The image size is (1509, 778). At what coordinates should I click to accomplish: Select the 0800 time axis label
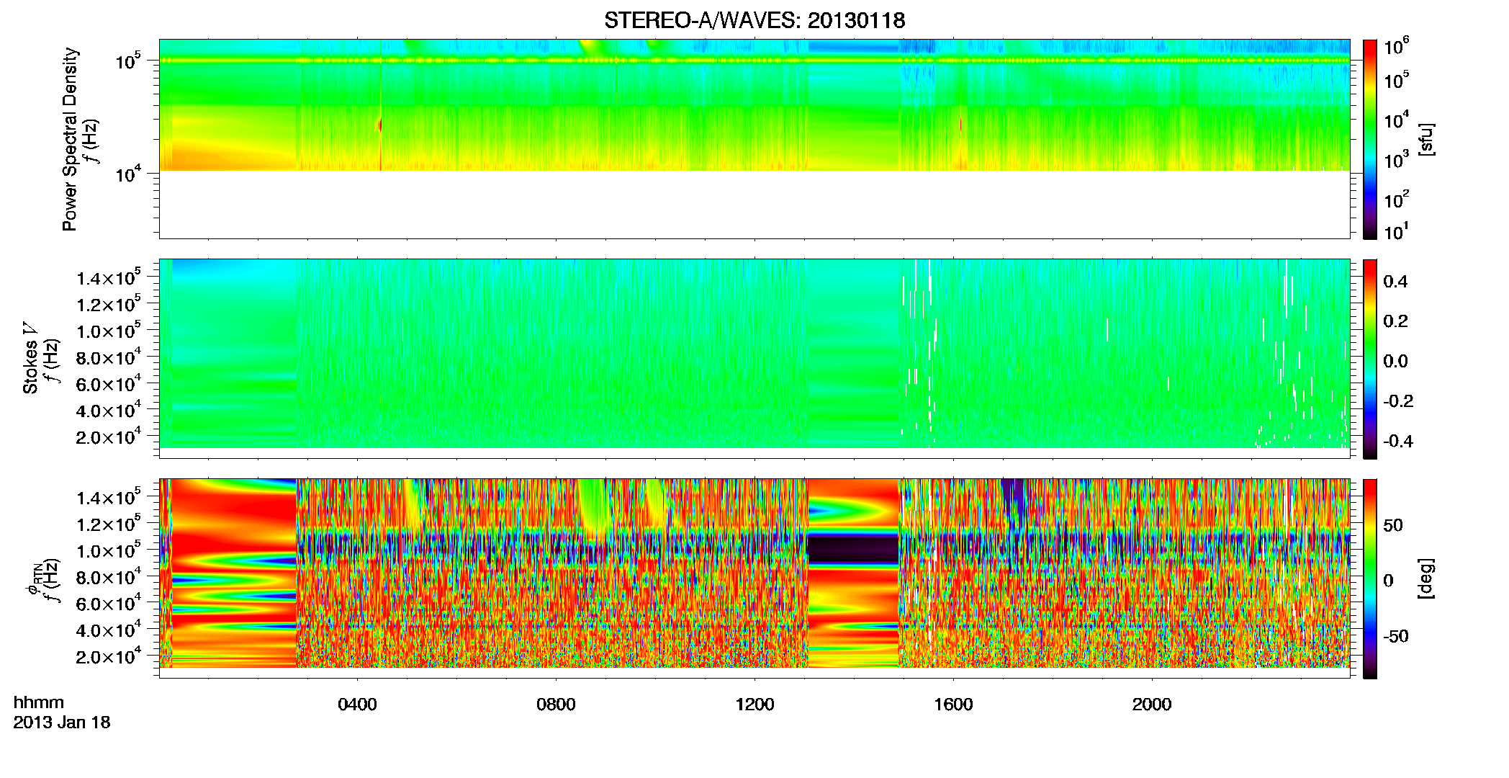[556, 705]
